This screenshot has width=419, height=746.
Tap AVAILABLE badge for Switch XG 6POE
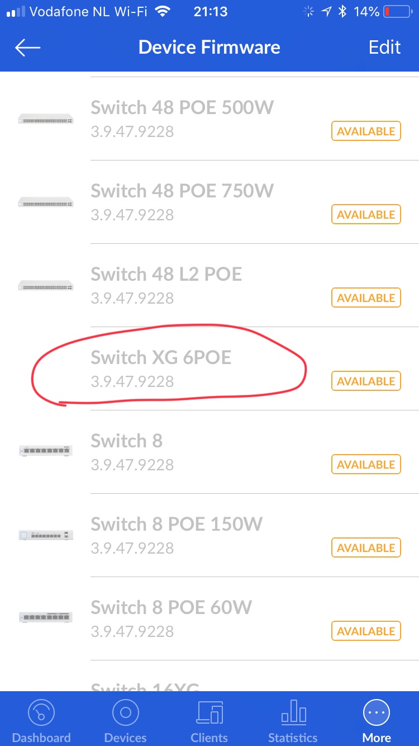click(366, 381)
